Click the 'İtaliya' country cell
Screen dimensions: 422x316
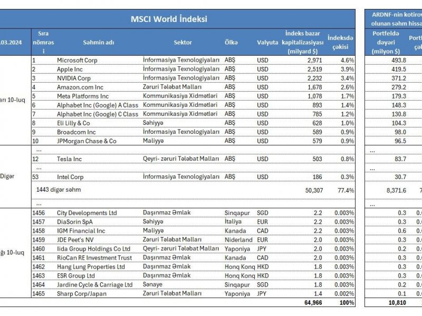pyautogui.click(x=233, y=222)
